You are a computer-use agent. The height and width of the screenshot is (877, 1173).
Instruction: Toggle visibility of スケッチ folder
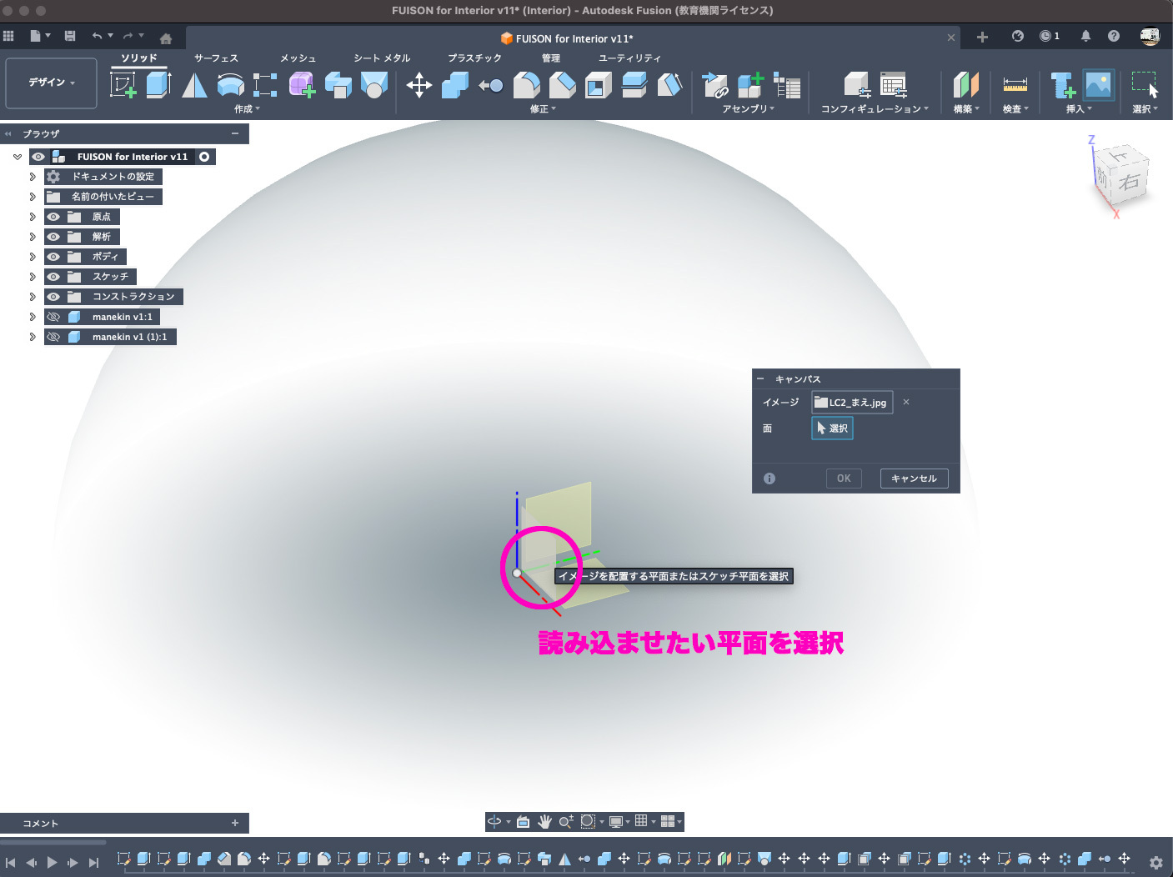53,277
